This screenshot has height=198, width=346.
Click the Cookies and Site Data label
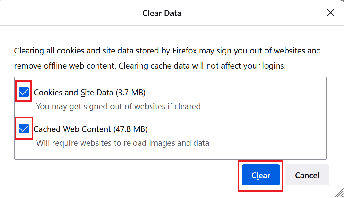point(77,92)
